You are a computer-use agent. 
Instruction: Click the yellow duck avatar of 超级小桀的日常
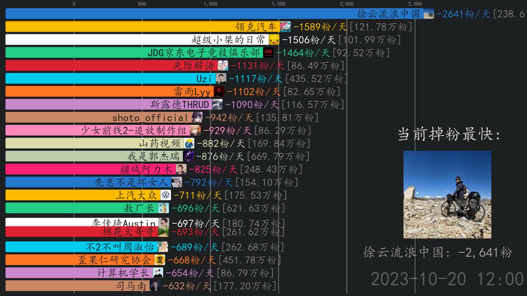pyautogui.click(x=274, y=39)
